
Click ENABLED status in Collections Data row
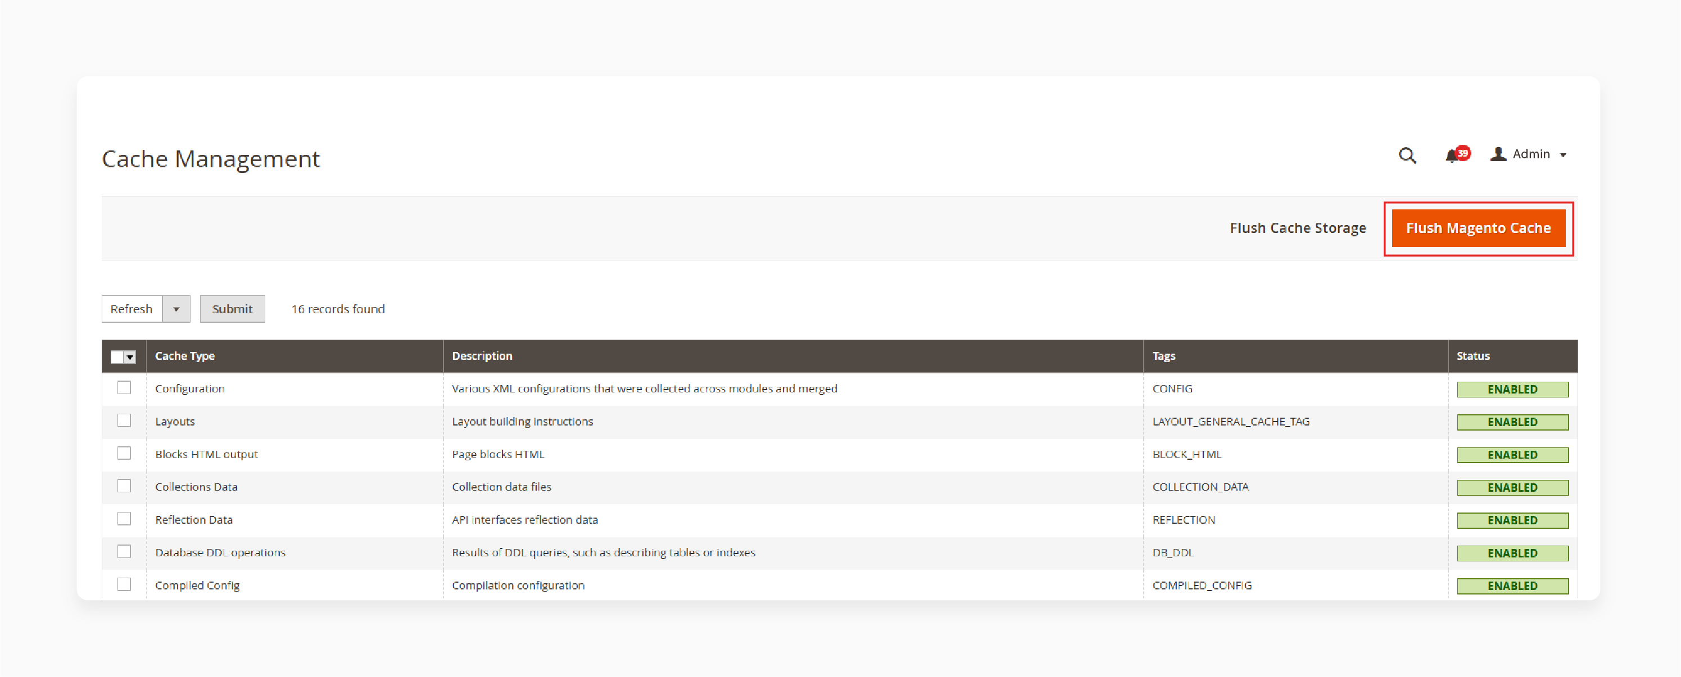pyautogui.click(x=1512, y=487)
